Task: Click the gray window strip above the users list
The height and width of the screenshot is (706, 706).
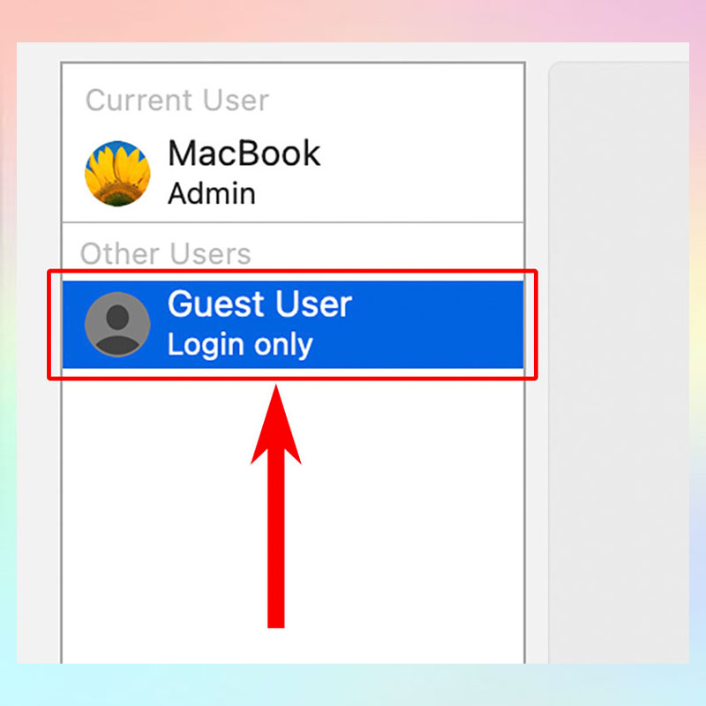Action: (293, 52)
